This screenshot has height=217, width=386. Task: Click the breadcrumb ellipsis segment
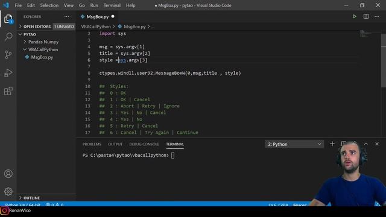[x=153, y=27]
